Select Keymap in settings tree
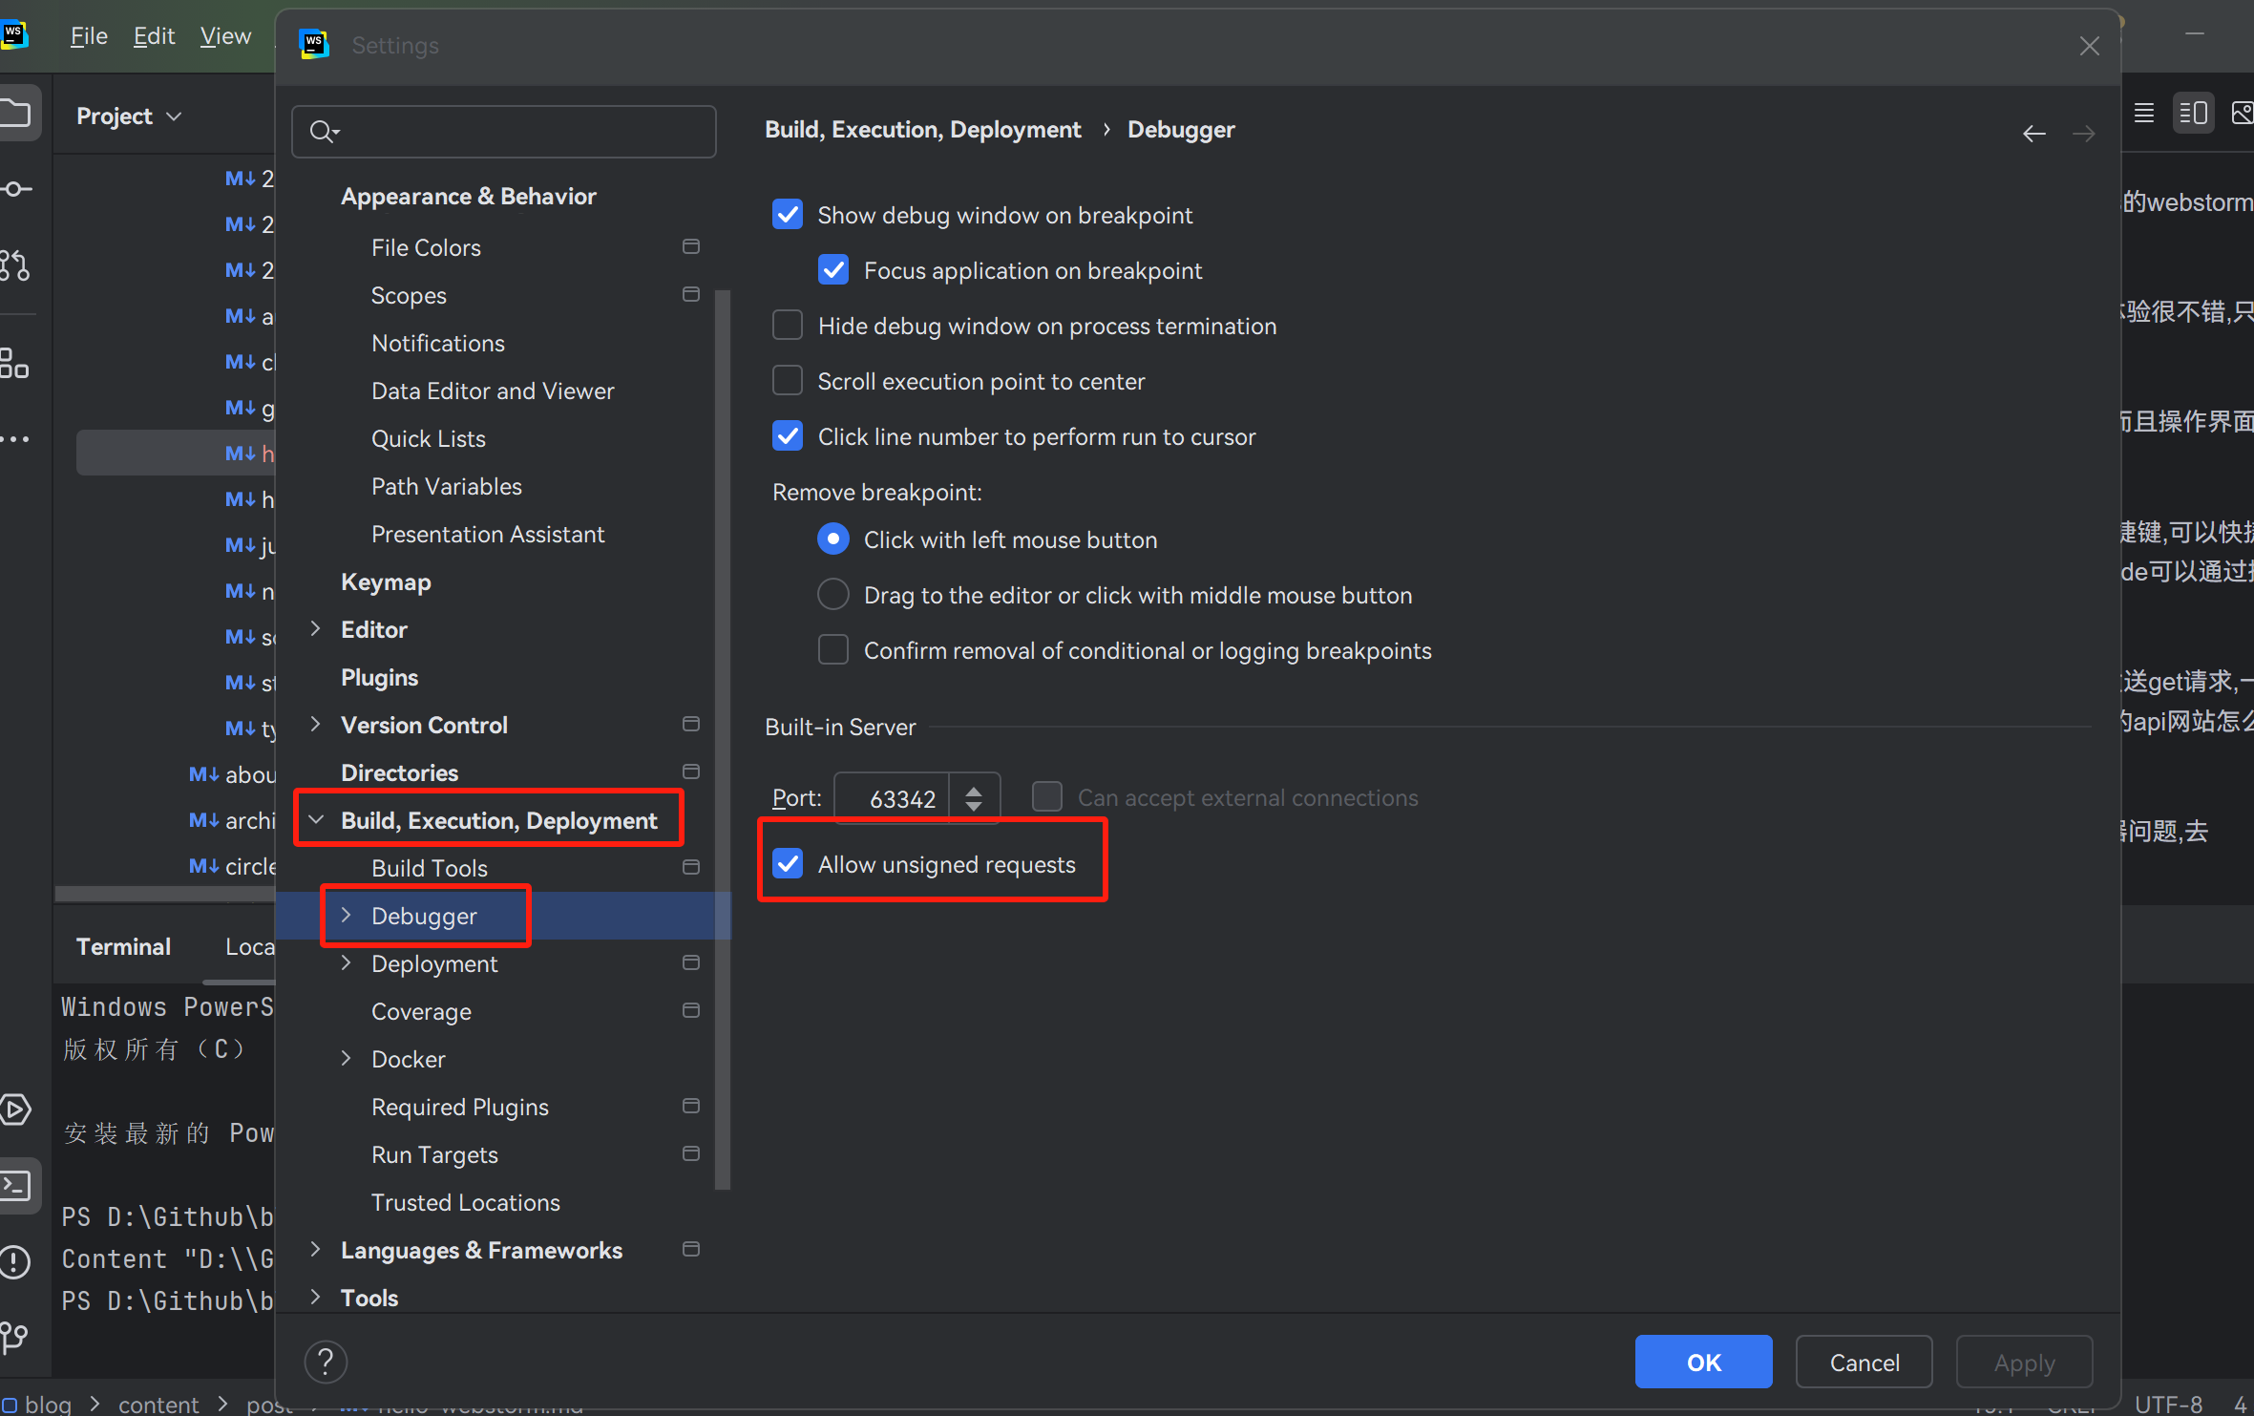The height and width of the screenshot is (1416, 2254). click(387, 581)
